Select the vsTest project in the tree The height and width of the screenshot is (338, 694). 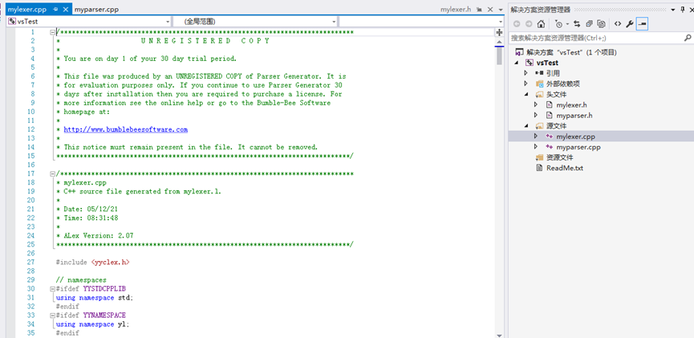[x=547, y=63]
